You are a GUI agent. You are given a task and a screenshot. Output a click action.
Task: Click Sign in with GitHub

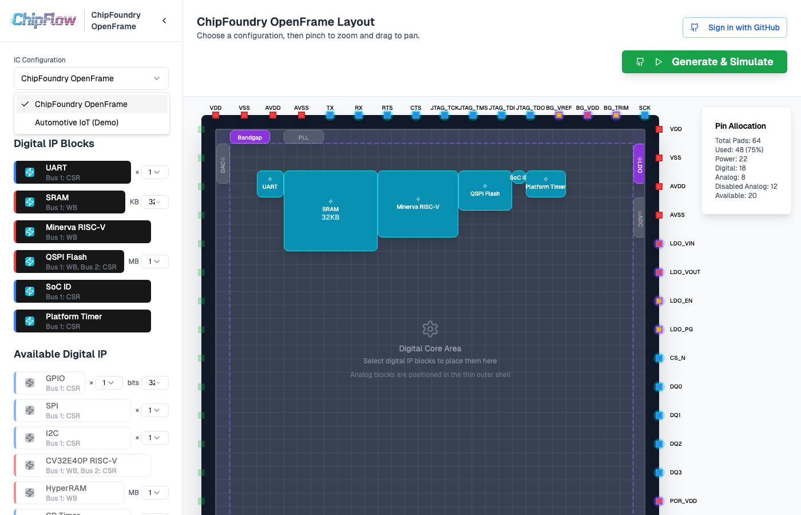tap(735, 27)
